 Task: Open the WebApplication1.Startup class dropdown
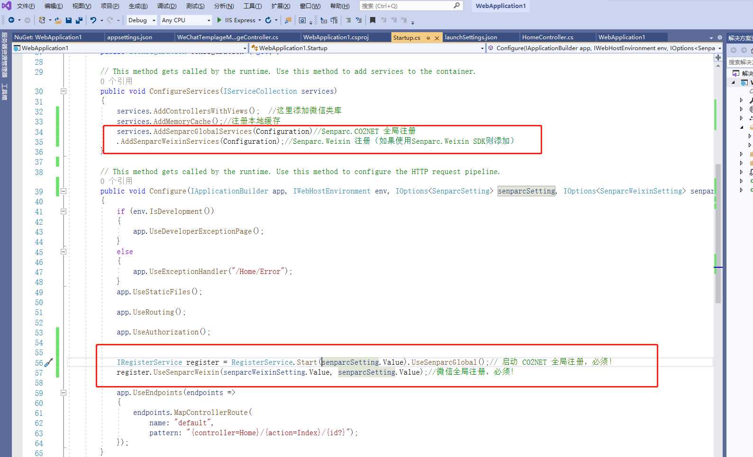368,48
